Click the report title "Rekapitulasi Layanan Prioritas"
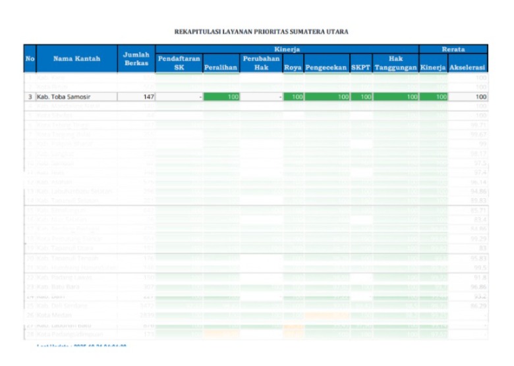 coord(261,32)
